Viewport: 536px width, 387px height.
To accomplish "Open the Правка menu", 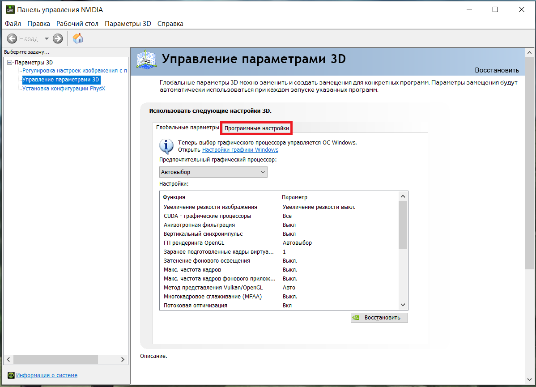I will [38, 24].
